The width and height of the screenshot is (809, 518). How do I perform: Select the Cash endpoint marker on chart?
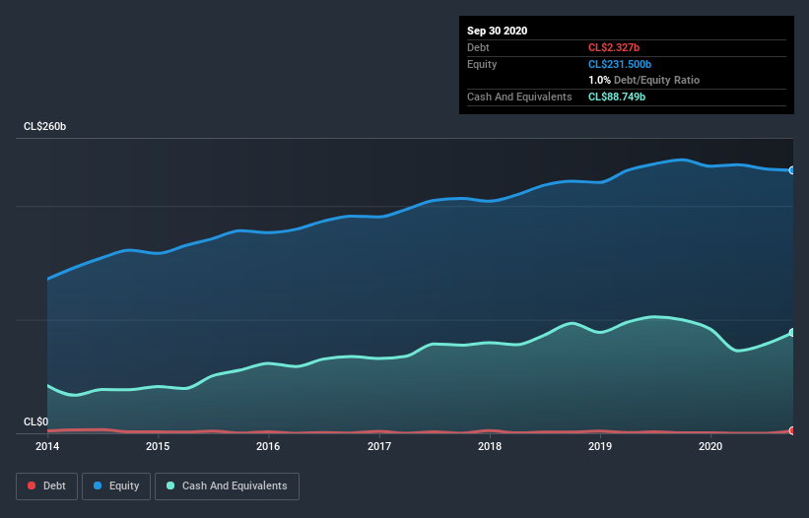[792, 333]
